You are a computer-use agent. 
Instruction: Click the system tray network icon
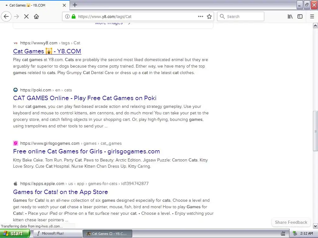[295, 234]
